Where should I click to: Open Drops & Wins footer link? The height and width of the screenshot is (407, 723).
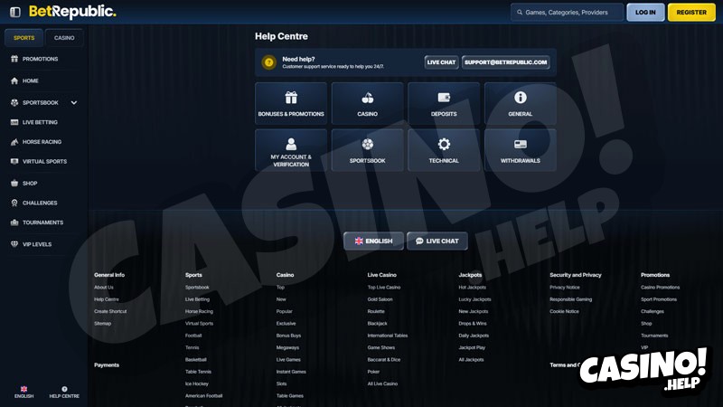pos(473,323)
